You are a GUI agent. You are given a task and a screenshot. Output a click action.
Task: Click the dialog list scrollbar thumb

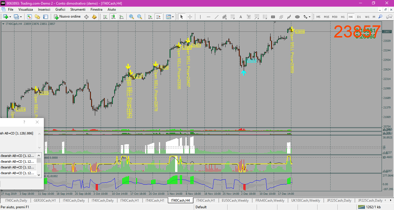pos(39,160)
